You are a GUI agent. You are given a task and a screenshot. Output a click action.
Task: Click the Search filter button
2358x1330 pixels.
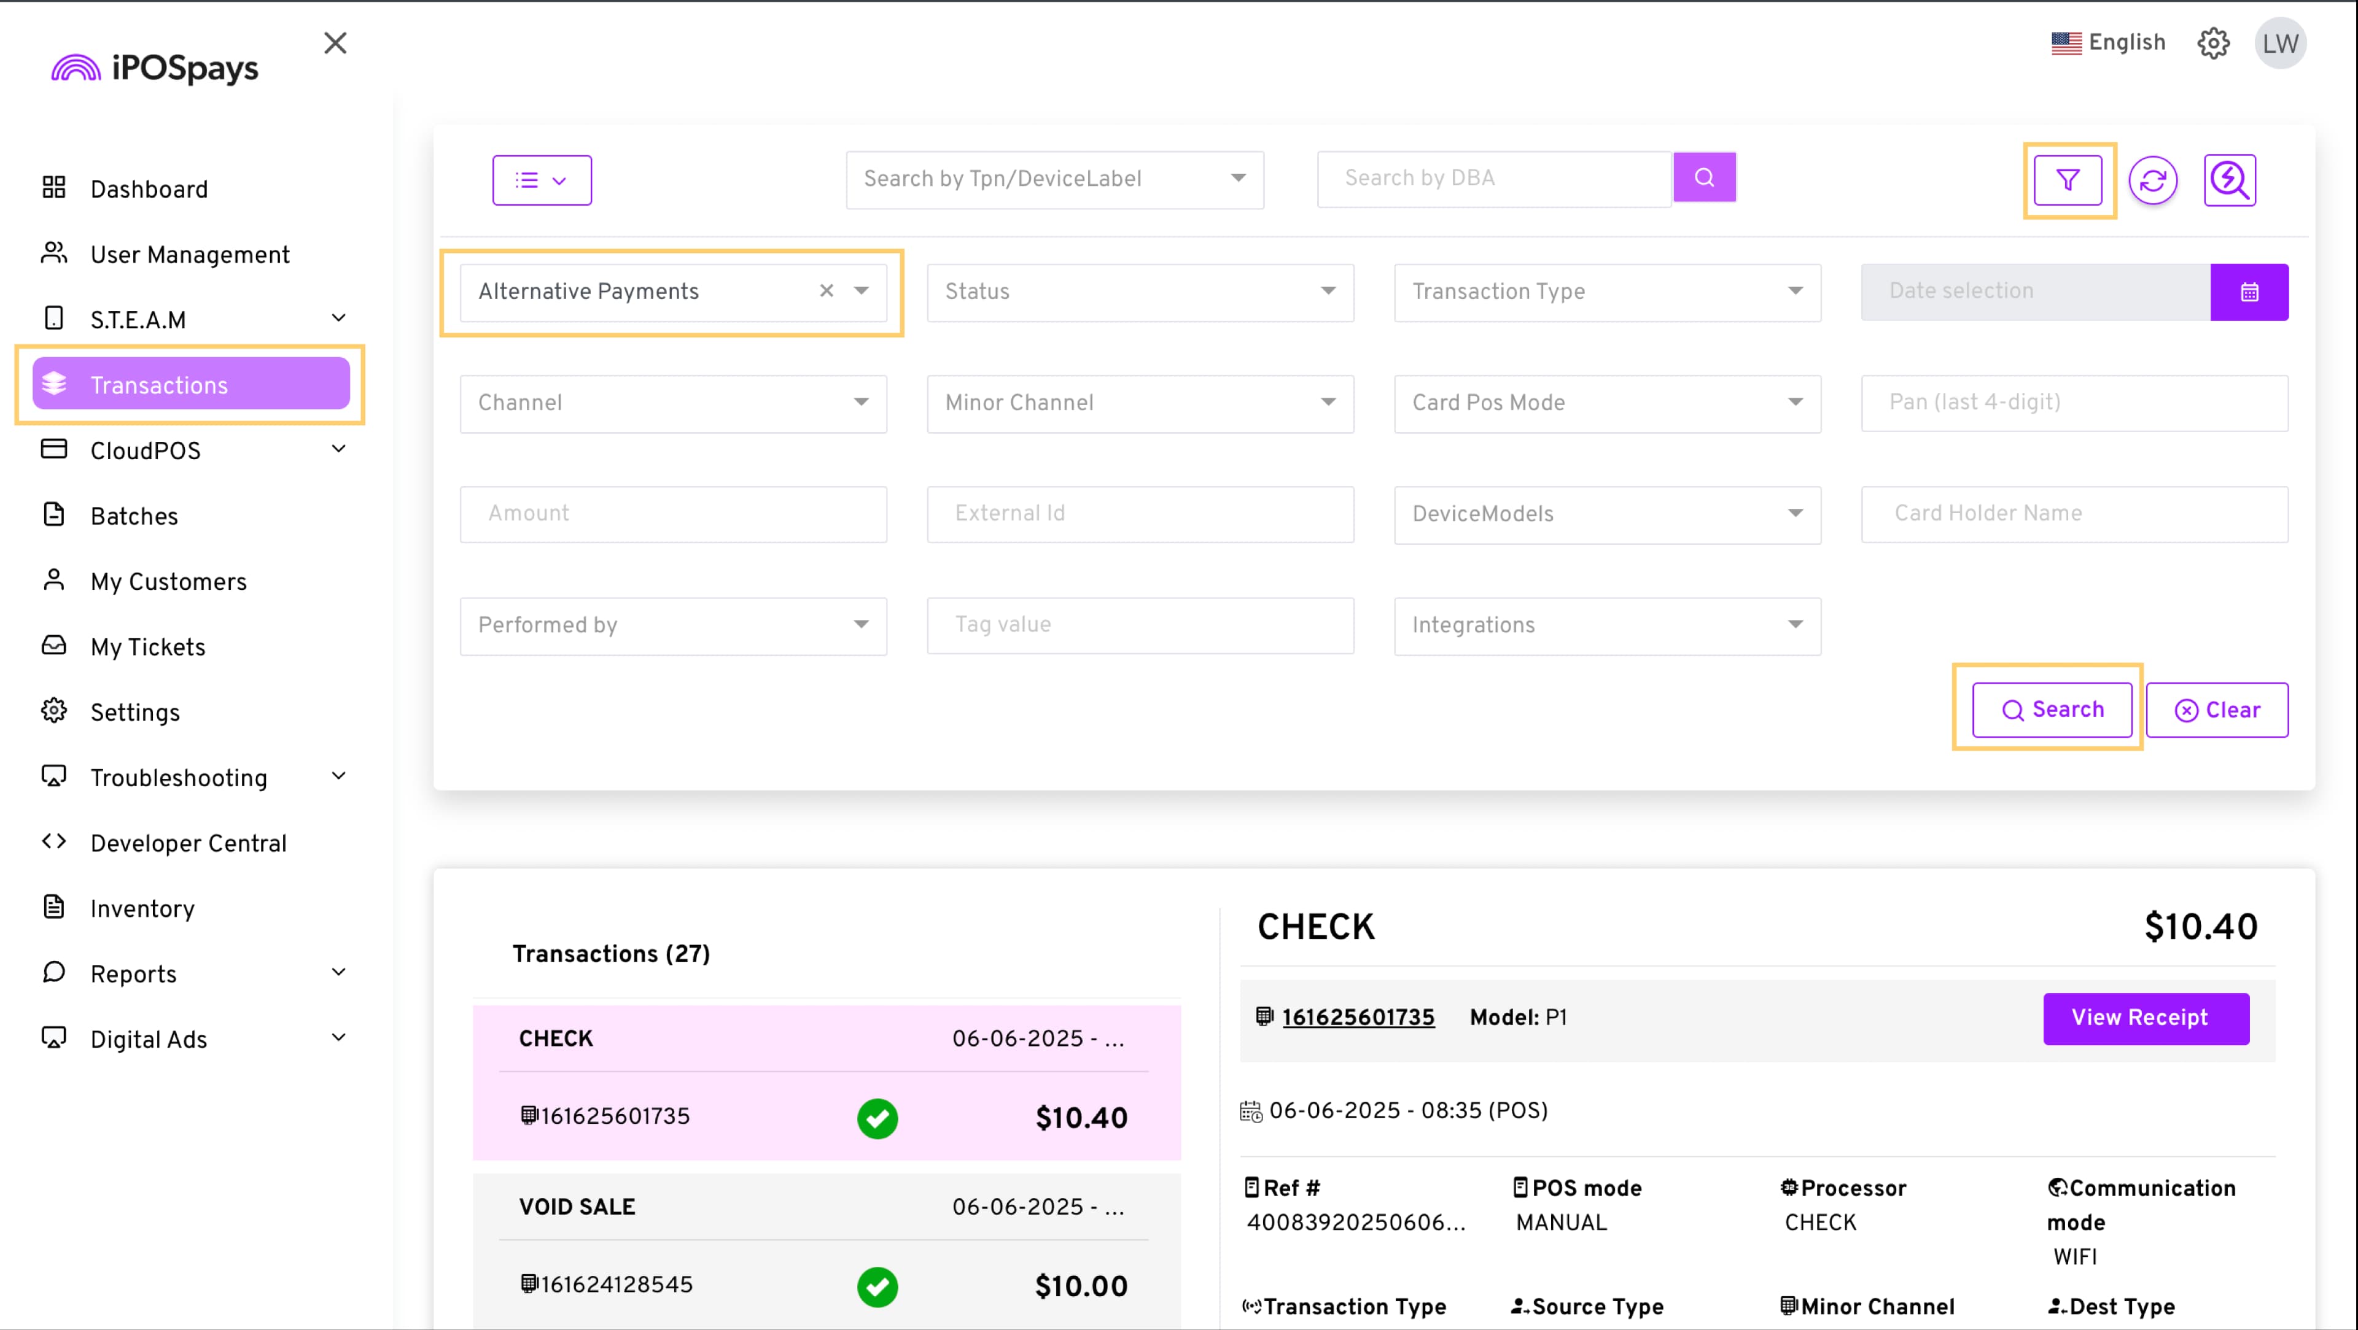point(2052,710)
